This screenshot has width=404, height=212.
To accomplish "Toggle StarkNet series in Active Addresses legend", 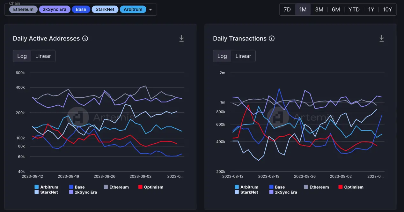I will click(46, 192).
